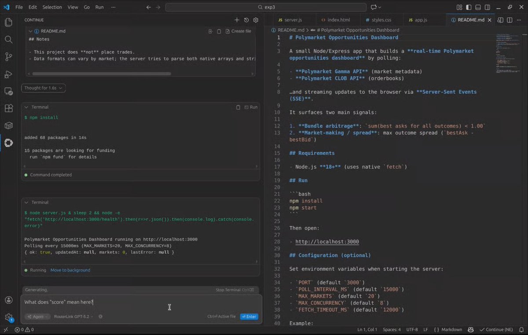Open more menu items via ellipsis
Viewport: 528px width, 335px height.
coord(114,7)
